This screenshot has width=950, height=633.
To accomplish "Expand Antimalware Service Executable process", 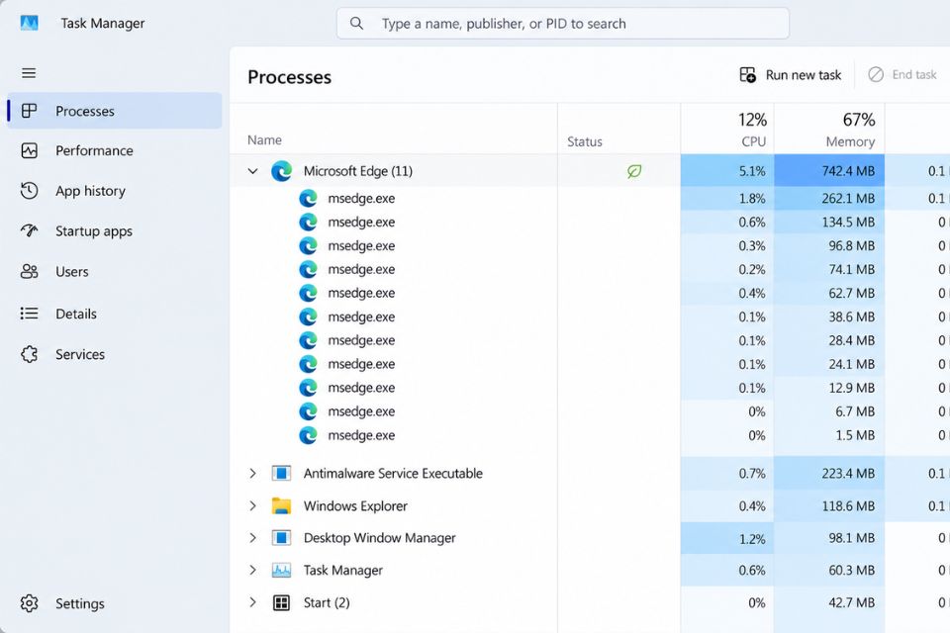I will pyautogui.click(x=252, y=473).
